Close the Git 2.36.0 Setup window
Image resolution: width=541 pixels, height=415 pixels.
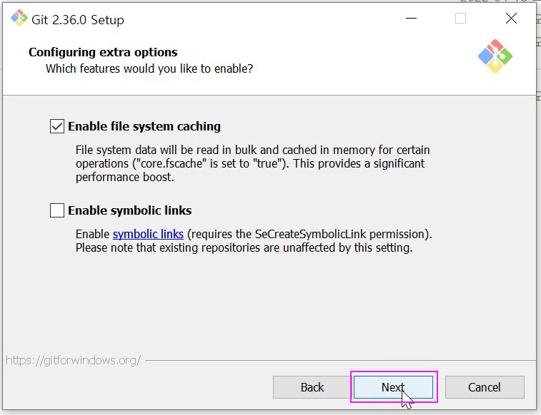pos(511,19)
